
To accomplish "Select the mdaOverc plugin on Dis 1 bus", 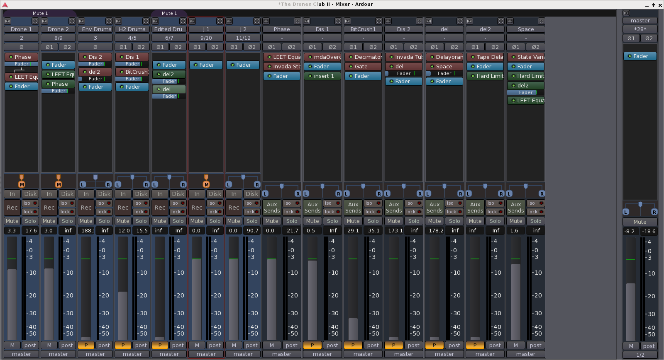I will pos(322,57).
